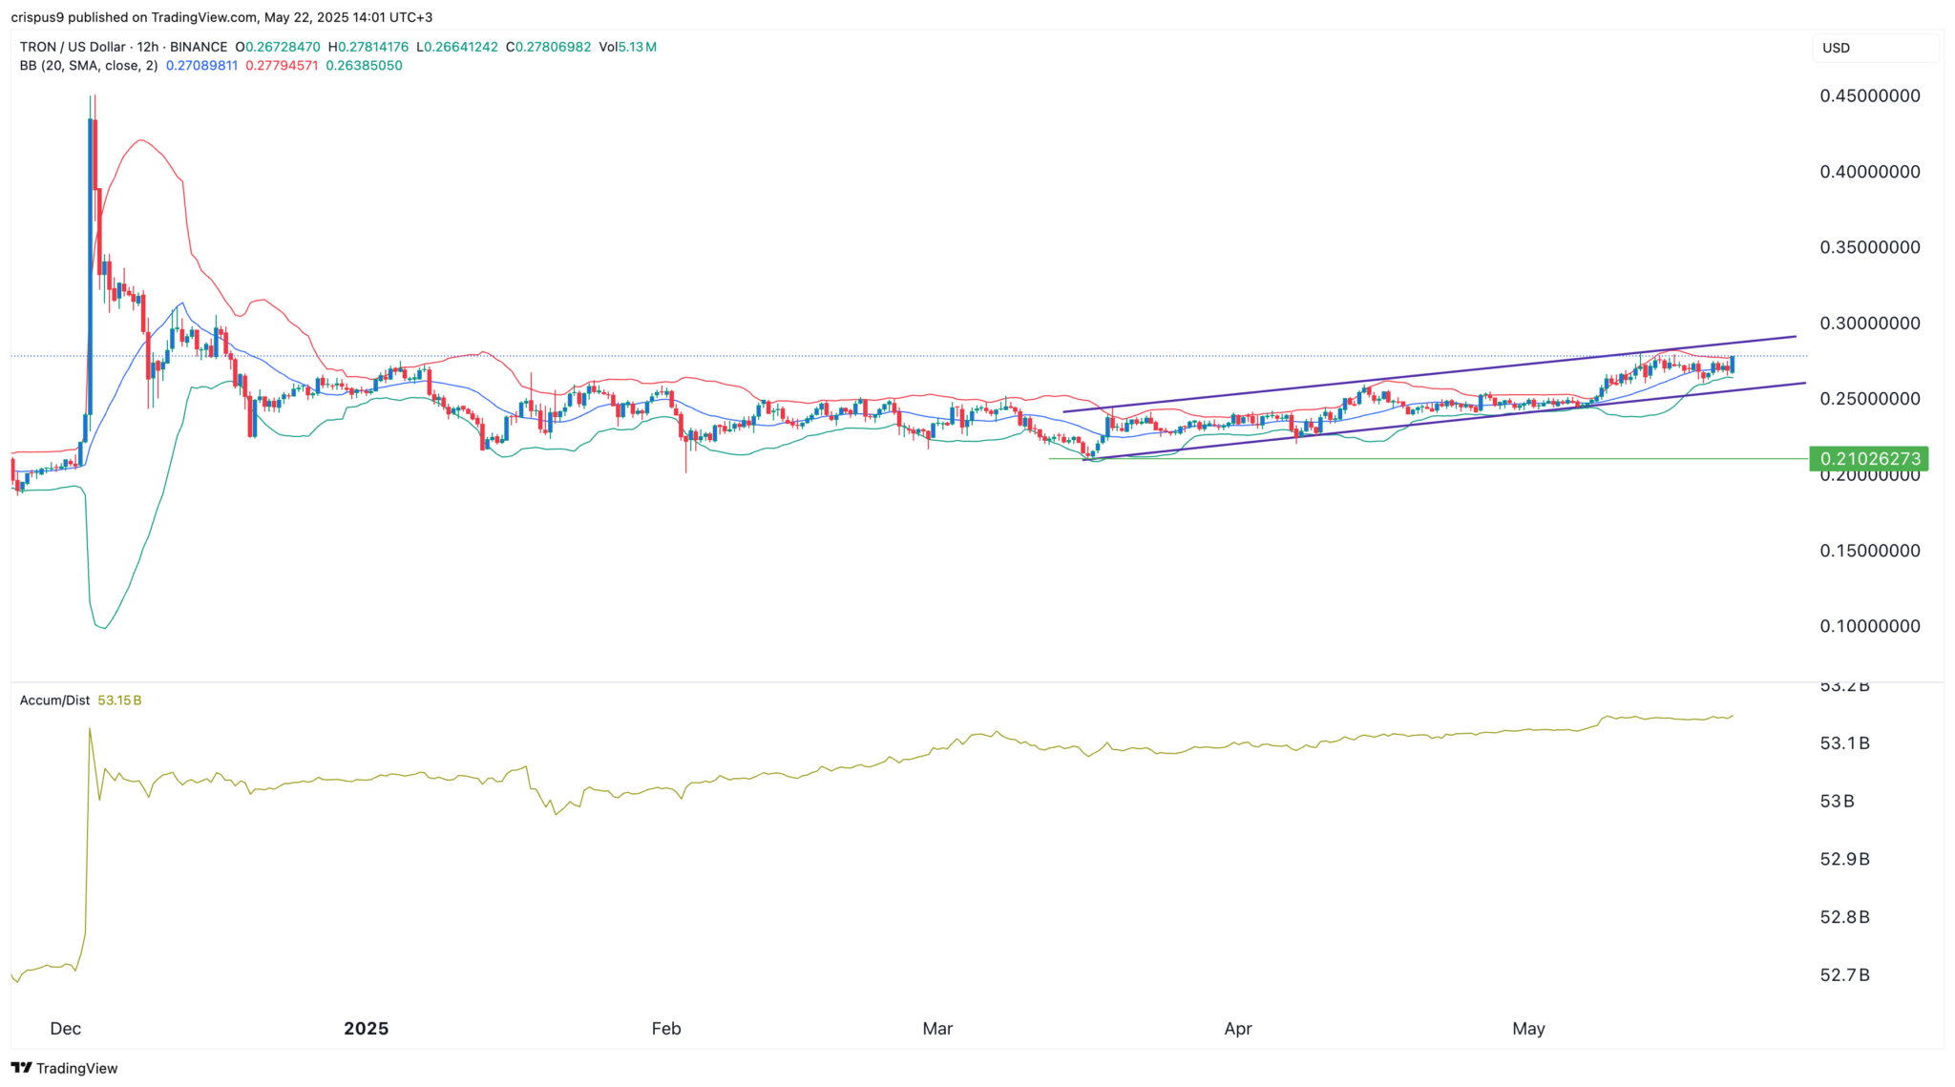
Task: Select the 2025 label on the time axis
Action: tap(366, 1029)
